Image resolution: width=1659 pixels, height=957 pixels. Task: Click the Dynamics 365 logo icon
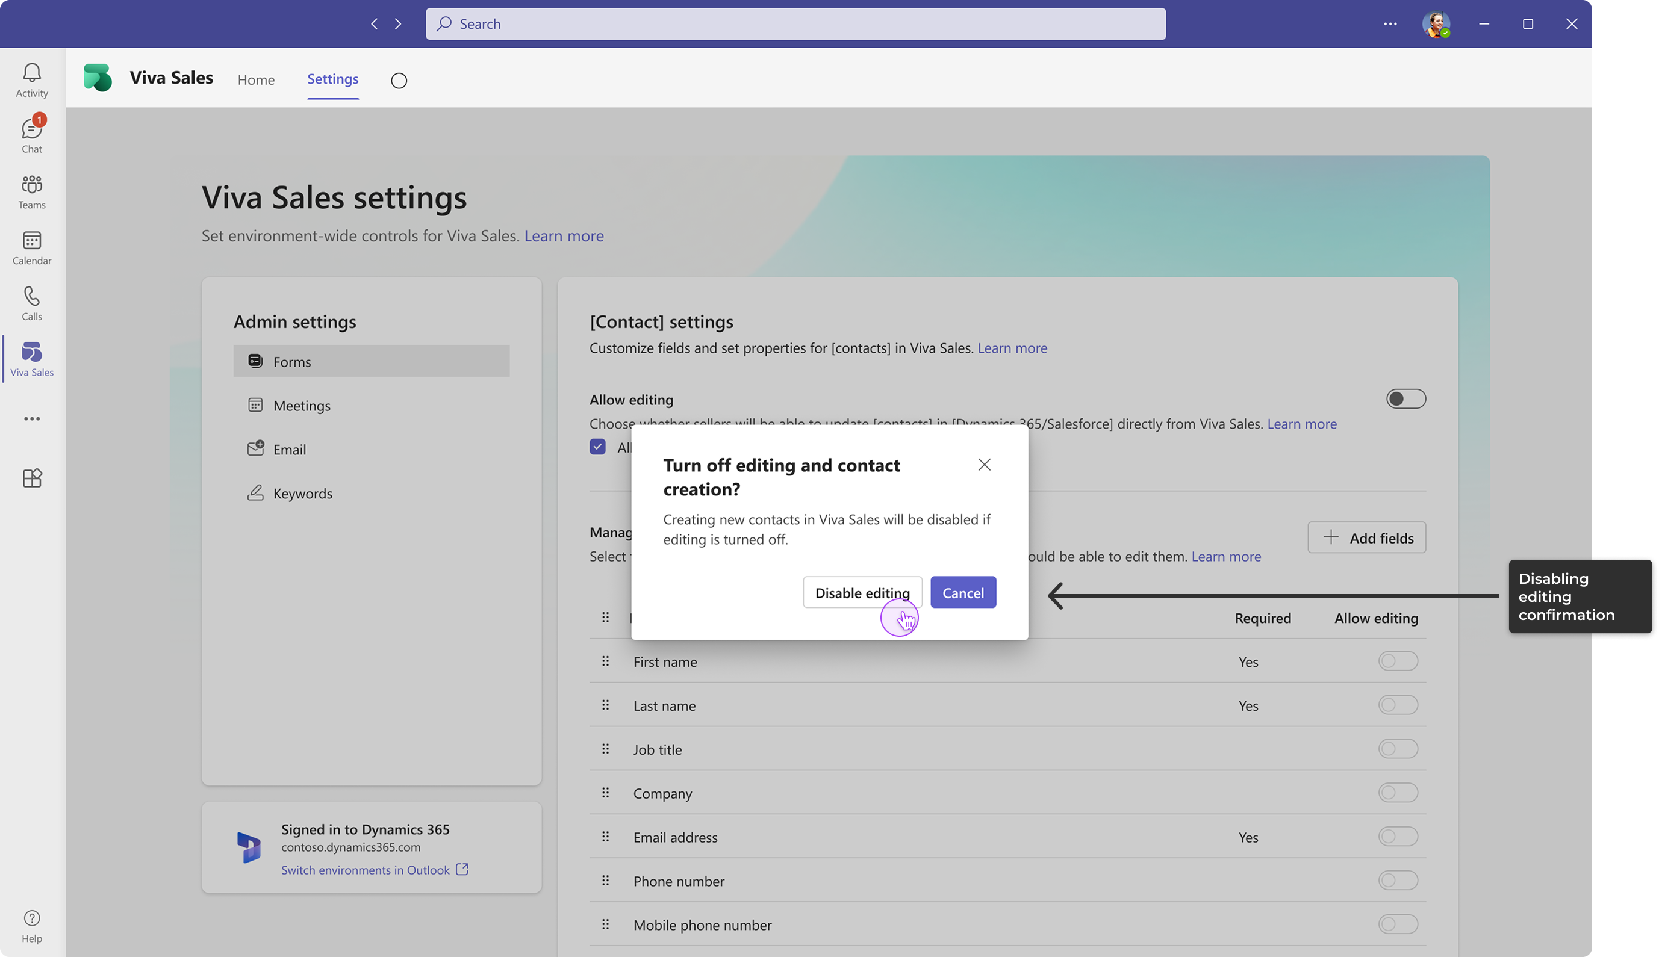249,847
